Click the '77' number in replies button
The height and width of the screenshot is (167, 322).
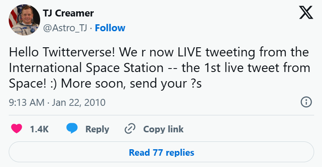point(158,153)
